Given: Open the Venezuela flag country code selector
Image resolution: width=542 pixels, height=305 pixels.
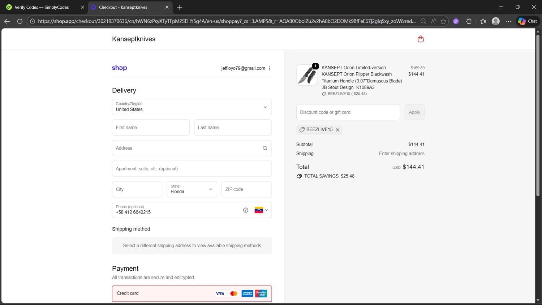Looking at the screenshot, I should pos(261,210).
